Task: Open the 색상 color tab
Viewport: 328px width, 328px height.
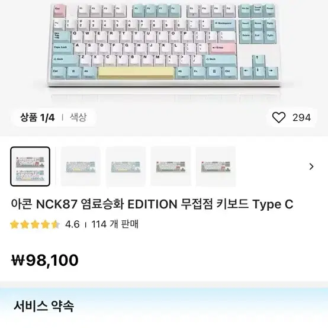Action: (78, 117)
